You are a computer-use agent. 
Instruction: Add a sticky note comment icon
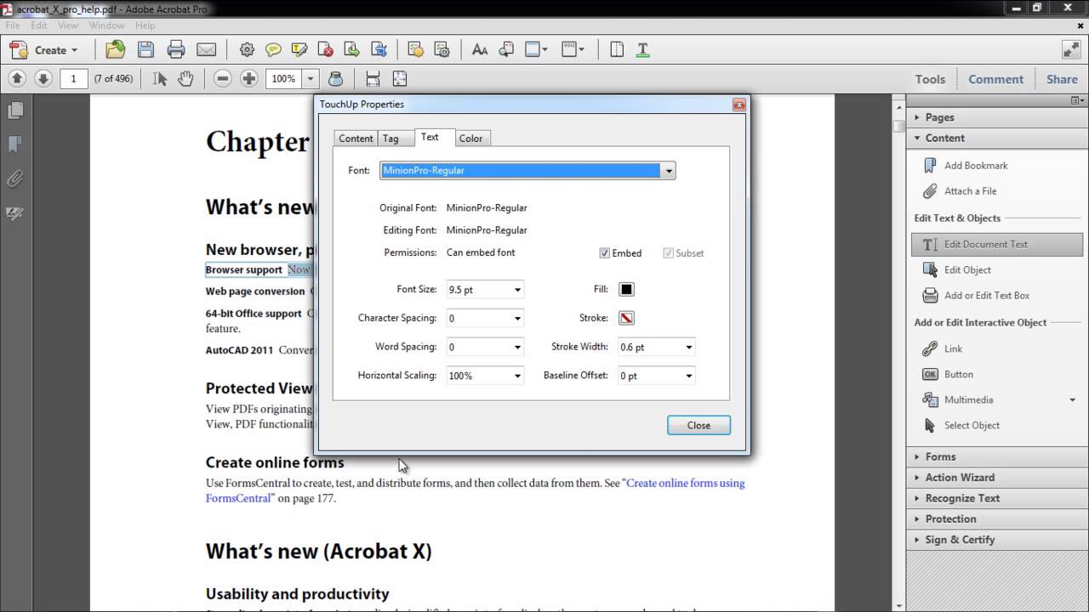pyautogui.click(x=273, y=50)
